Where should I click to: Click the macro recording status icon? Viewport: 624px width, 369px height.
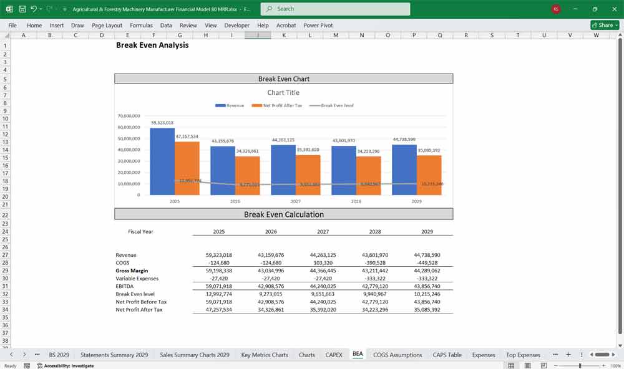(x=26, y=366)
